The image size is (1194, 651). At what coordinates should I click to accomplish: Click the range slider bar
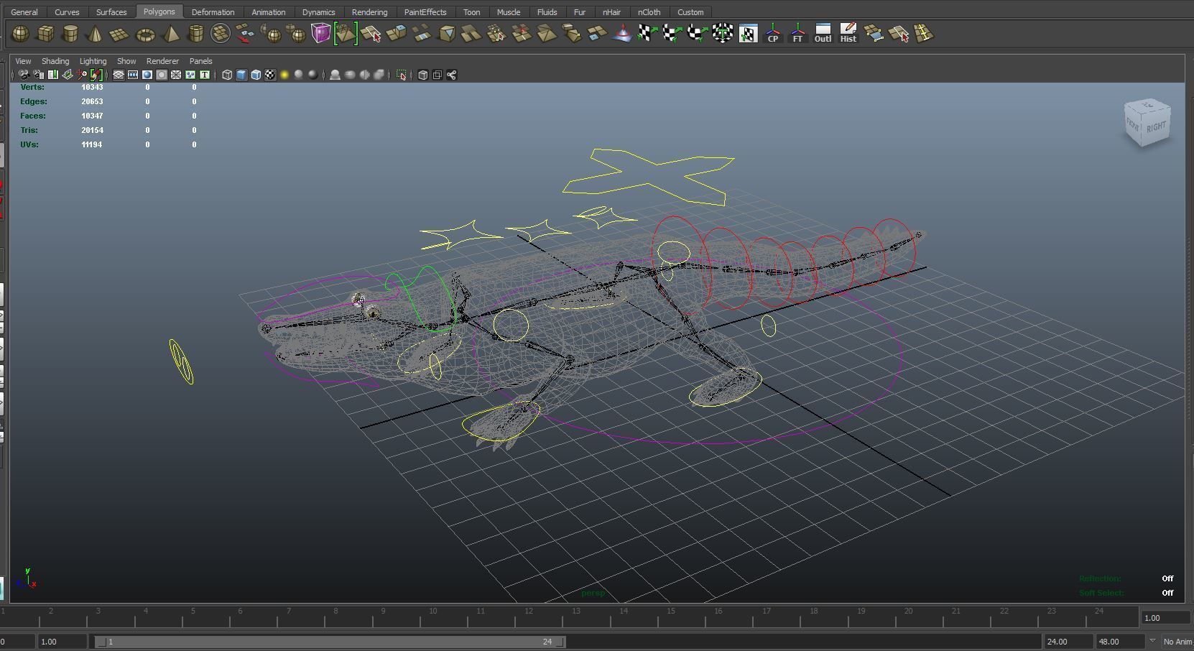click(330, 642)
